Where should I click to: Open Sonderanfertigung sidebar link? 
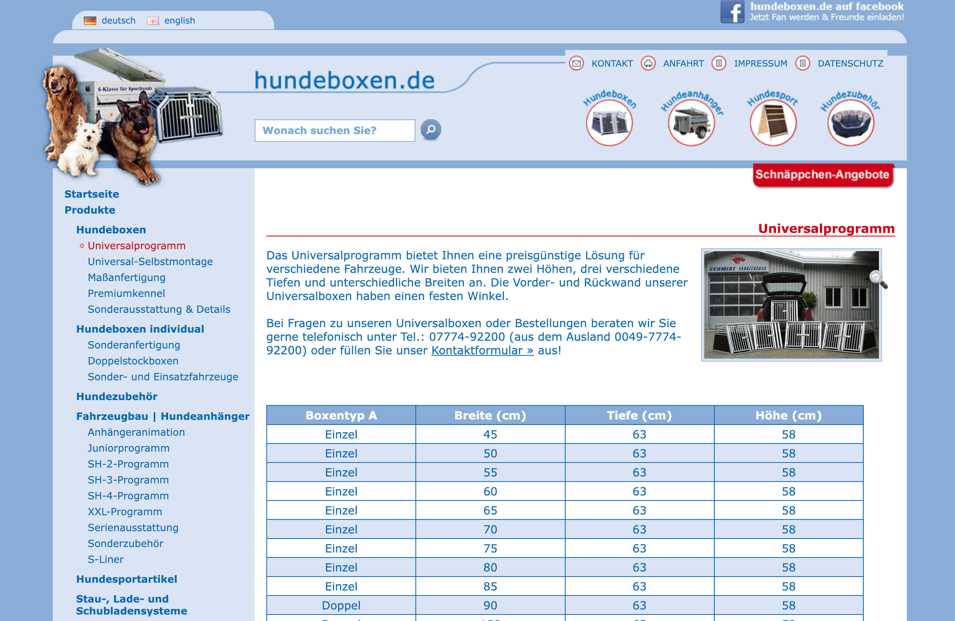click(x=134, y=345)
